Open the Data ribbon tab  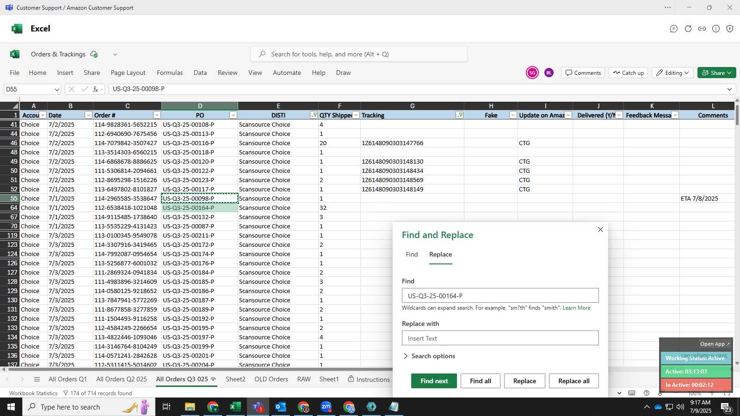tap(200, 73)
